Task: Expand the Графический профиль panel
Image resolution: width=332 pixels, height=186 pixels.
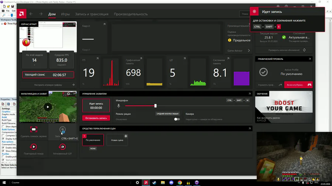Action: [x=310, y=59]
